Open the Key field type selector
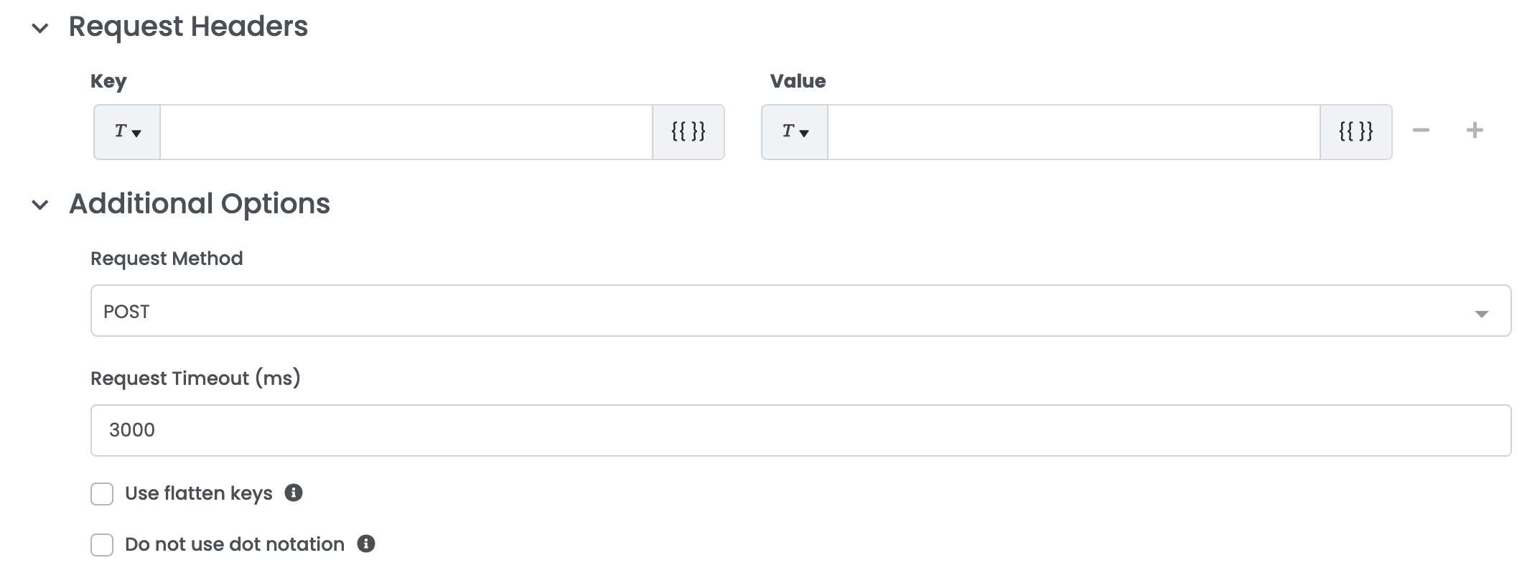This screenshot has height=573, width=1522. coord(127,132)
